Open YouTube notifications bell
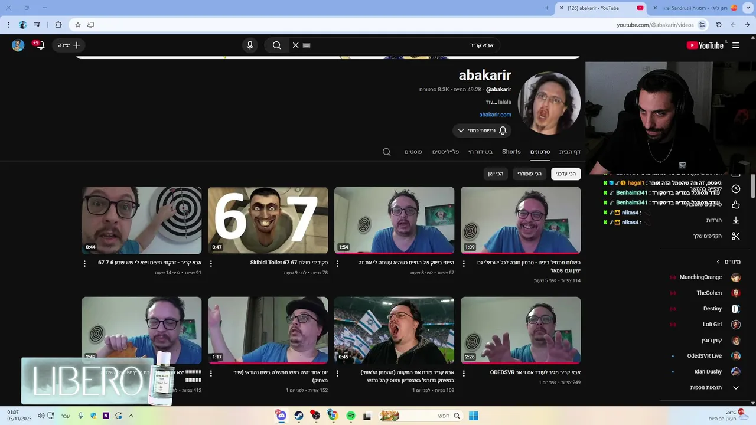 (x=40, y=45)
